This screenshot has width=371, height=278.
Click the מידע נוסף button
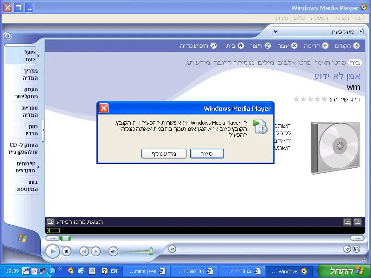164,153
